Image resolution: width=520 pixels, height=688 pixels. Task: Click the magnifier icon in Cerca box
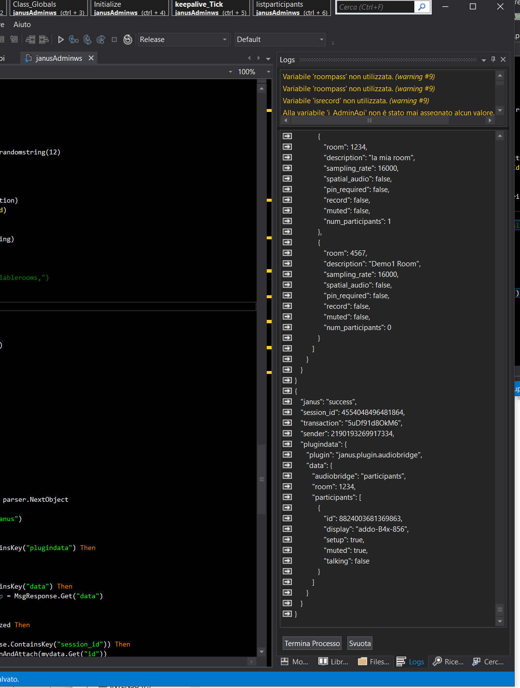[422, 7]
